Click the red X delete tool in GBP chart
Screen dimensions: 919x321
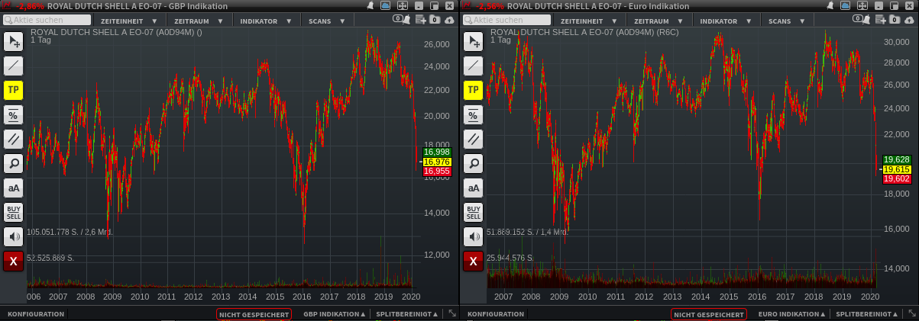tap(13, 261)
